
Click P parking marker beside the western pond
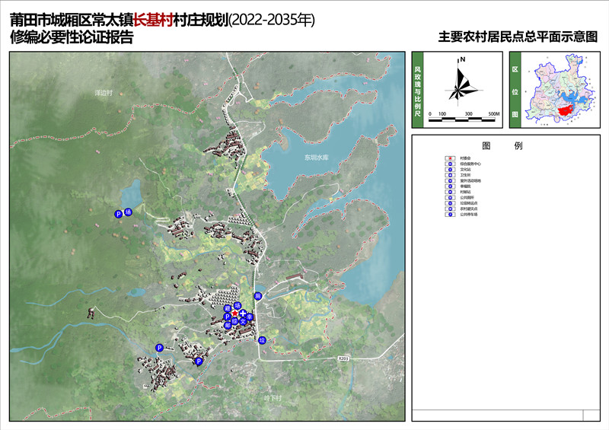(118, 215)
